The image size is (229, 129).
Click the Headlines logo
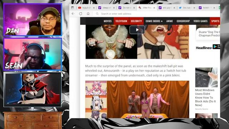click(204, 48)
